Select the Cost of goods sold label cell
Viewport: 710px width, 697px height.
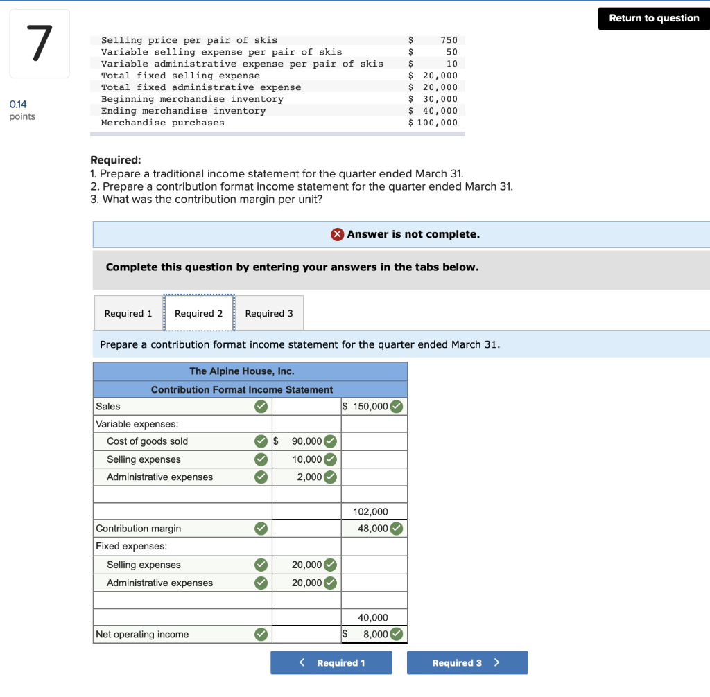point(182,441)
